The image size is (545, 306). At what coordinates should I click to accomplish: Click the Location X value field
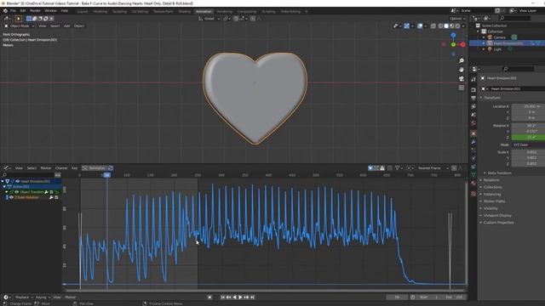[x=528, y=106]
